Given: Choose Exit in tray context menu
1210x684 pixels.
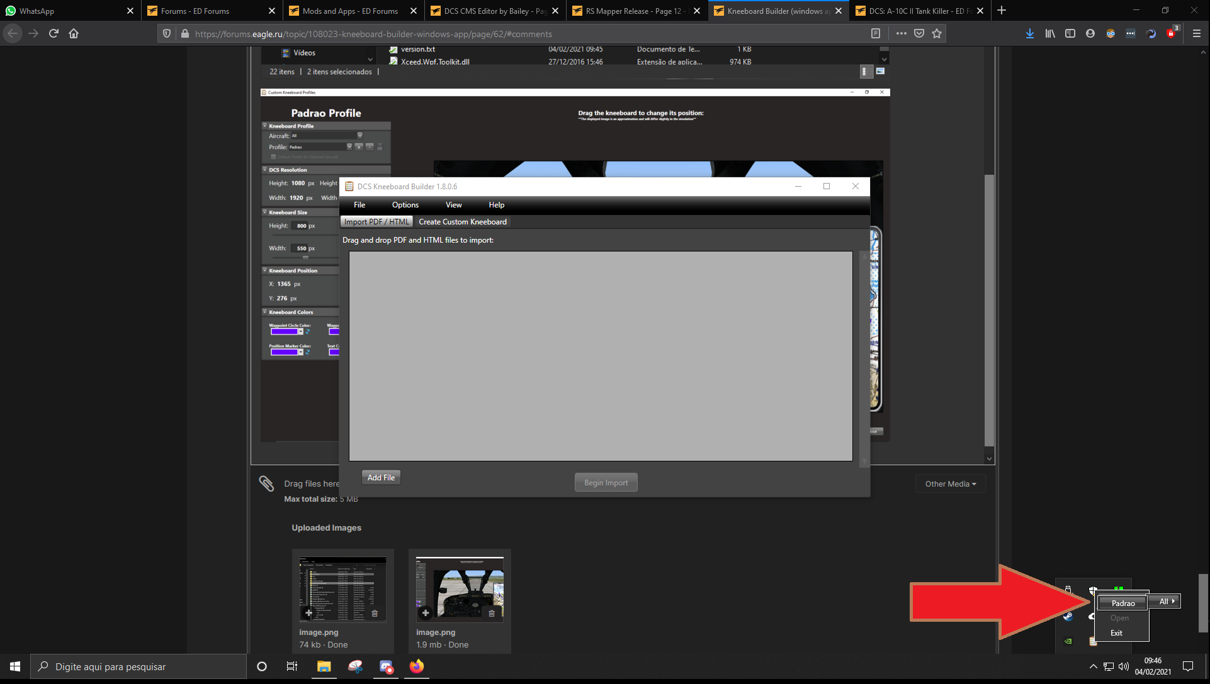Looking at the screenshot, I should click(x=1116, y=633).
